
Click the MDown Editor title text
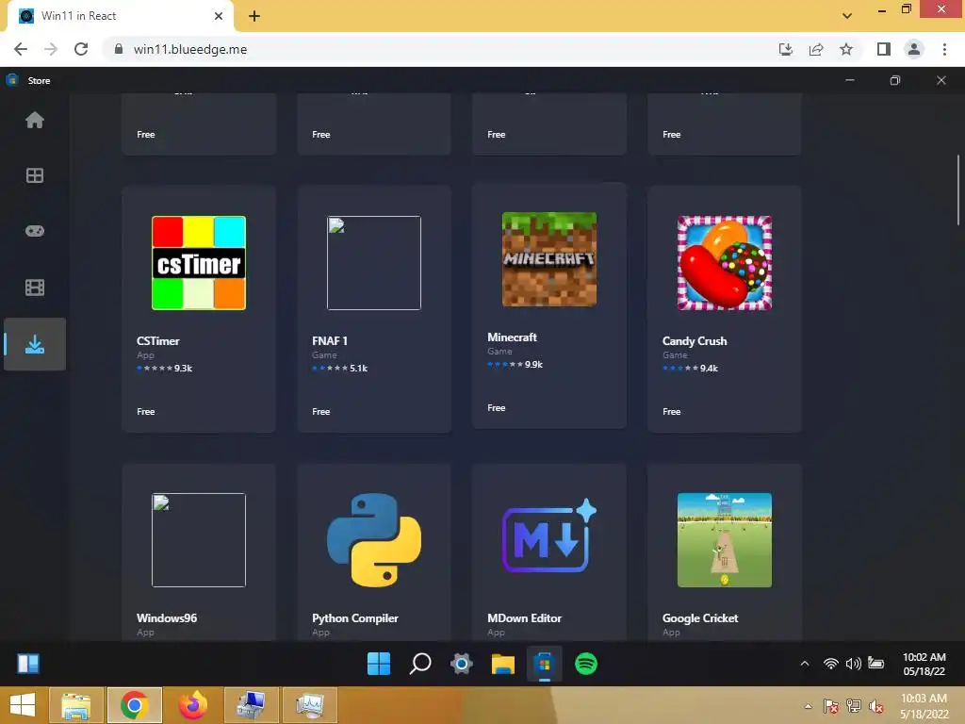[524, 618]
